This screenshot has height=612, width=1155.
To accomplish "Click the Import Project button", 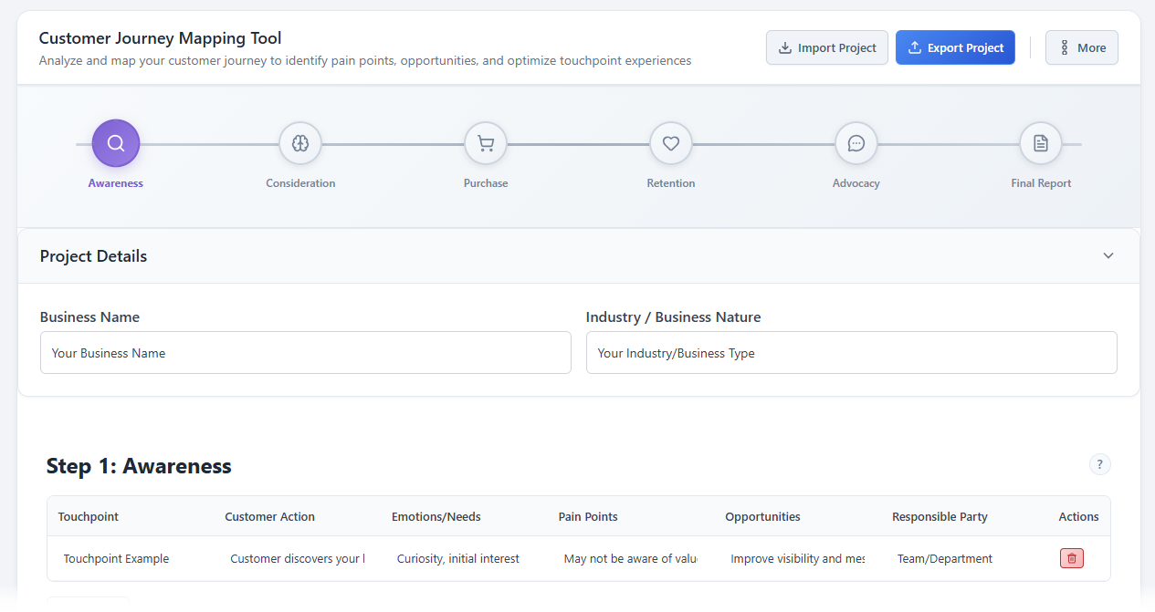I will click(x=826, y=47).
